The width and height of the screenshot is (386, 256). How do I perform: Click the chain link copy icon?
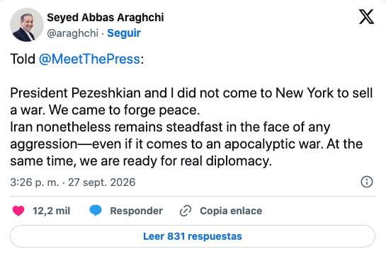tap(186, 211)
